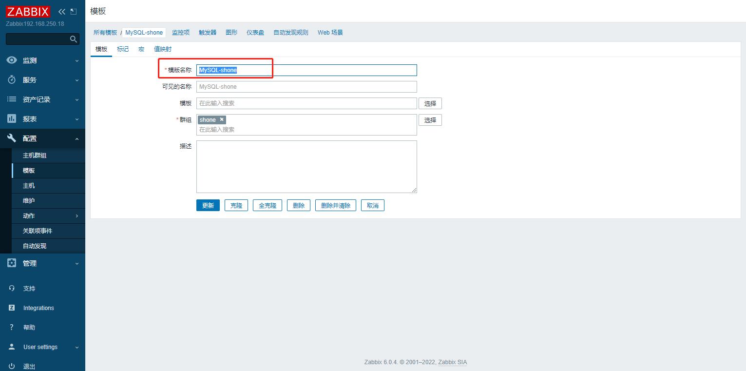Toggle sidebar hide mode icon
Screen dimensions: 746x371
click(74, 11)
